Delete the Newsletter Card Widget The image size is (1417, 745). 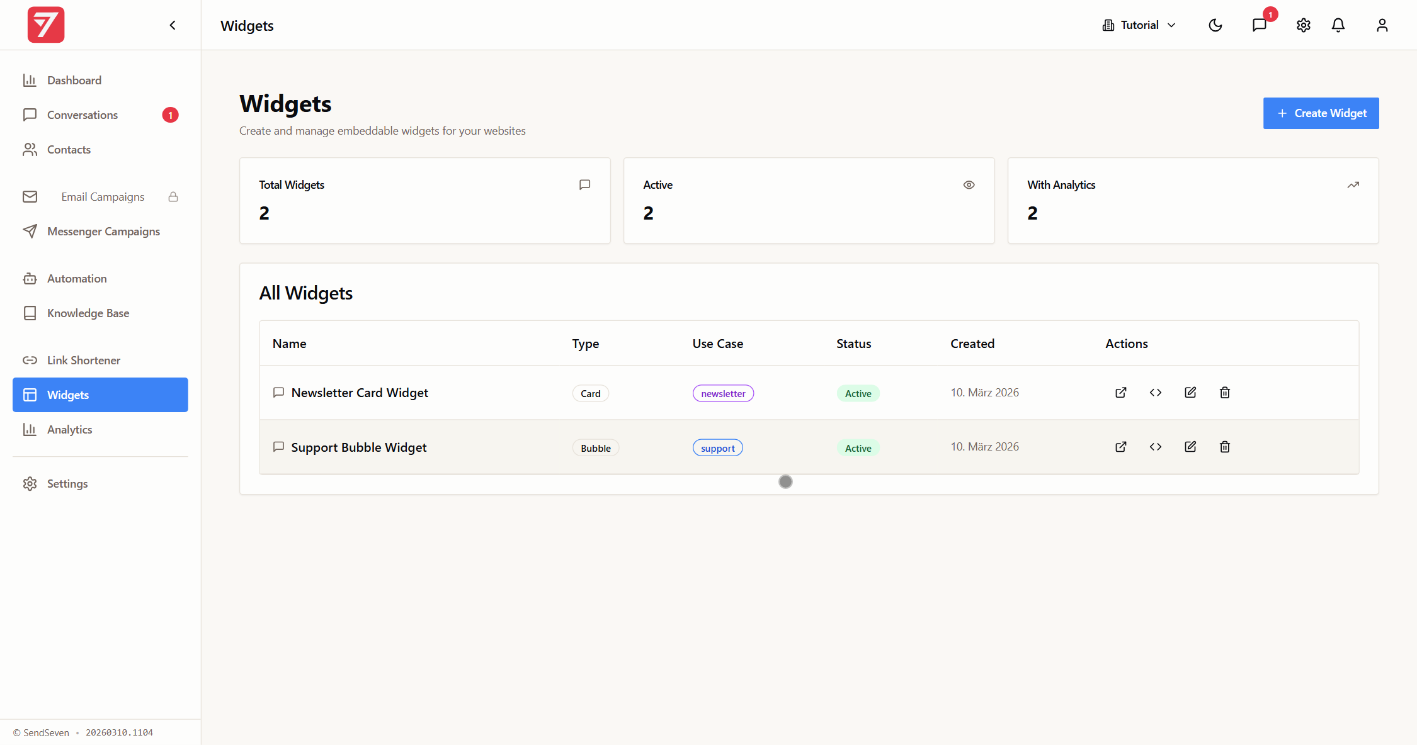point(1225,393)
